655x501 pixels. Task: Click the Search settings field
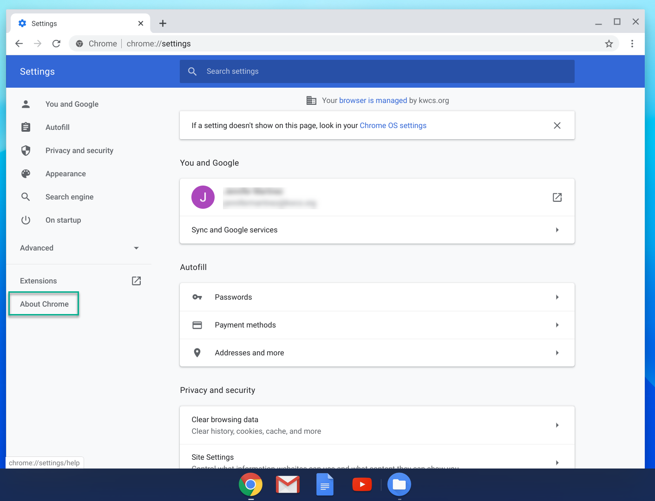point(377,71)
